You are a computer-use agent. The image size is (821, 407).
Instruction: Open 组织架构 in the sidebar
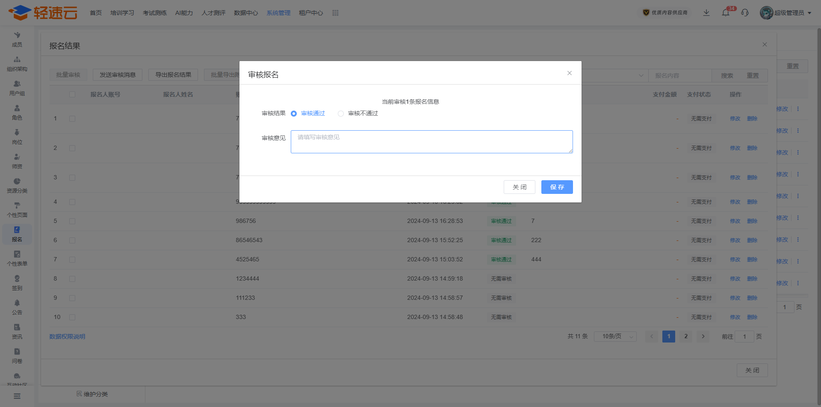pyautogui.click(x=17, y=64)
